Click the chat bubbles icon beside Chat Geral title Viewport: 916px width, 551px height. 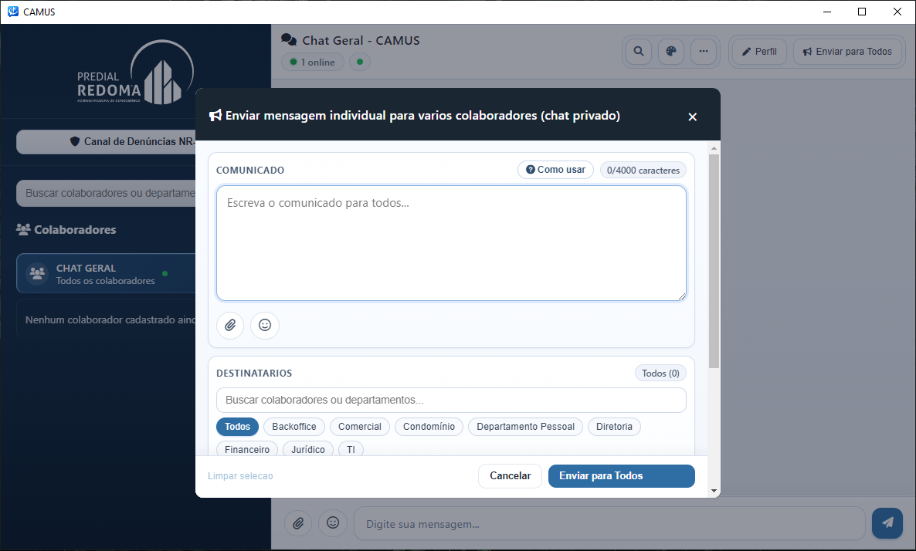[289, 39]
